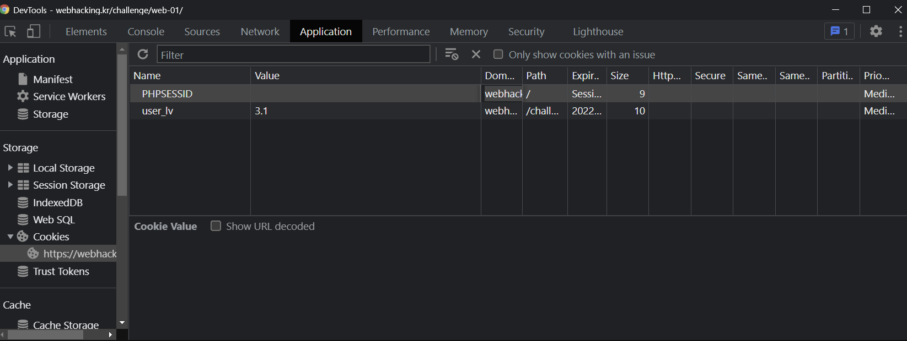Open the Lighthouse tab
The image size is (907, 341).
pyautogui.click(x=598, y=31)
